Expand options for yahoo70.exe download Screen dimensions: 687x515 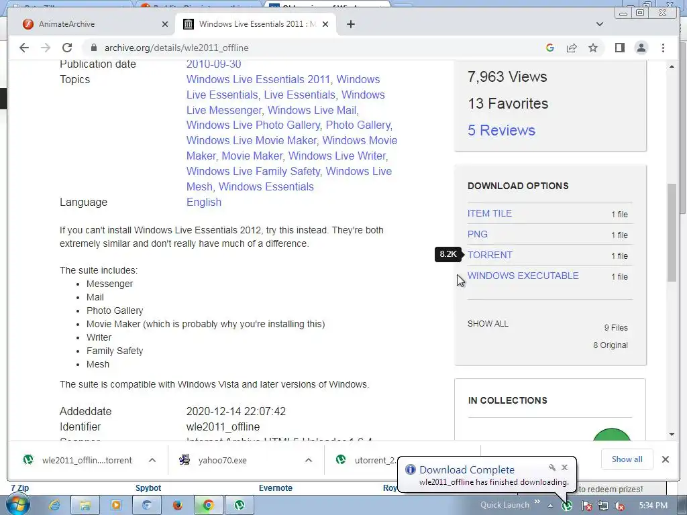309,460
